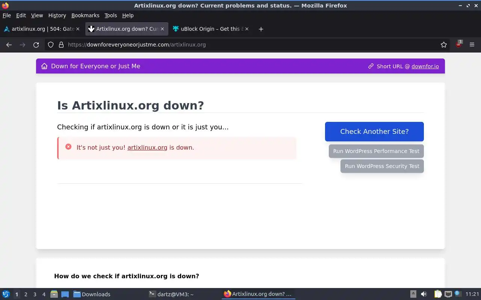The width and height of the screenshot is (481, 300).
Task: Open the Tools menu
Action: point(111,15)
